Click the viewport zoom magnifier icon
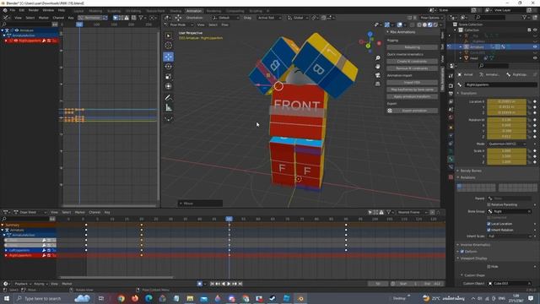Image resolution: width=540 pixels, height=304 pixels. tap(378, 58)
